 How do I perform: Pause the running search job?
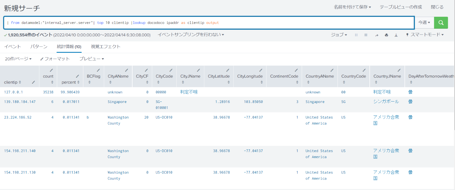[356, 35]
